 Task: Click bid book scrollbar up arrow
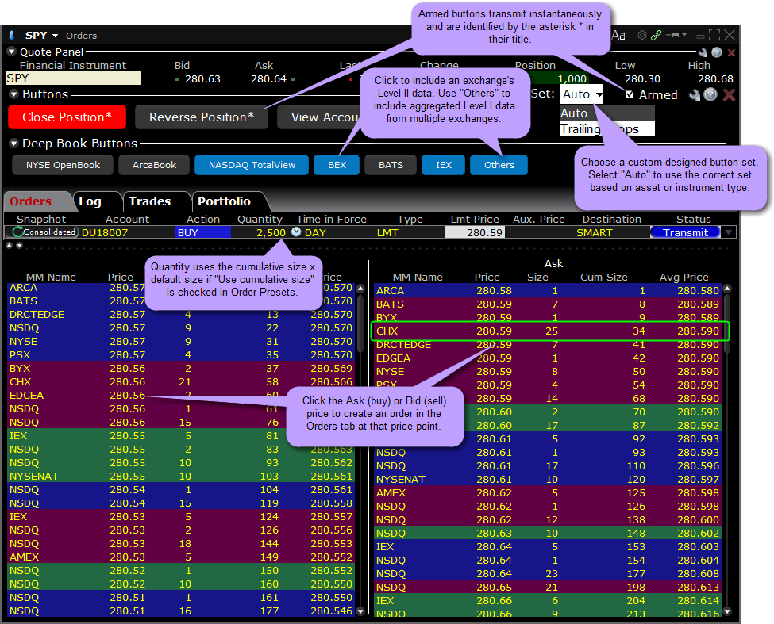click(360, 289)
